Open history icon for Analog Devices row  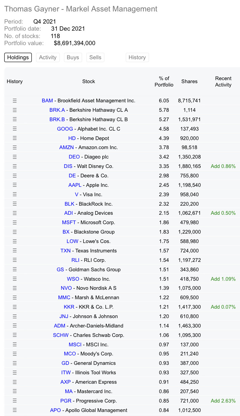14,213
